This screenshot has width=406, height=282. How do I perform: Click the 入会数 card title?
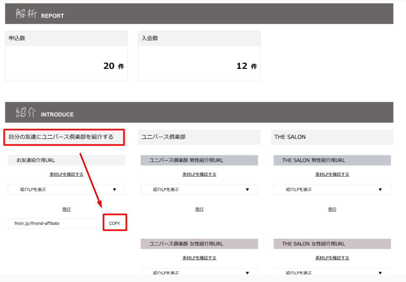150,38
